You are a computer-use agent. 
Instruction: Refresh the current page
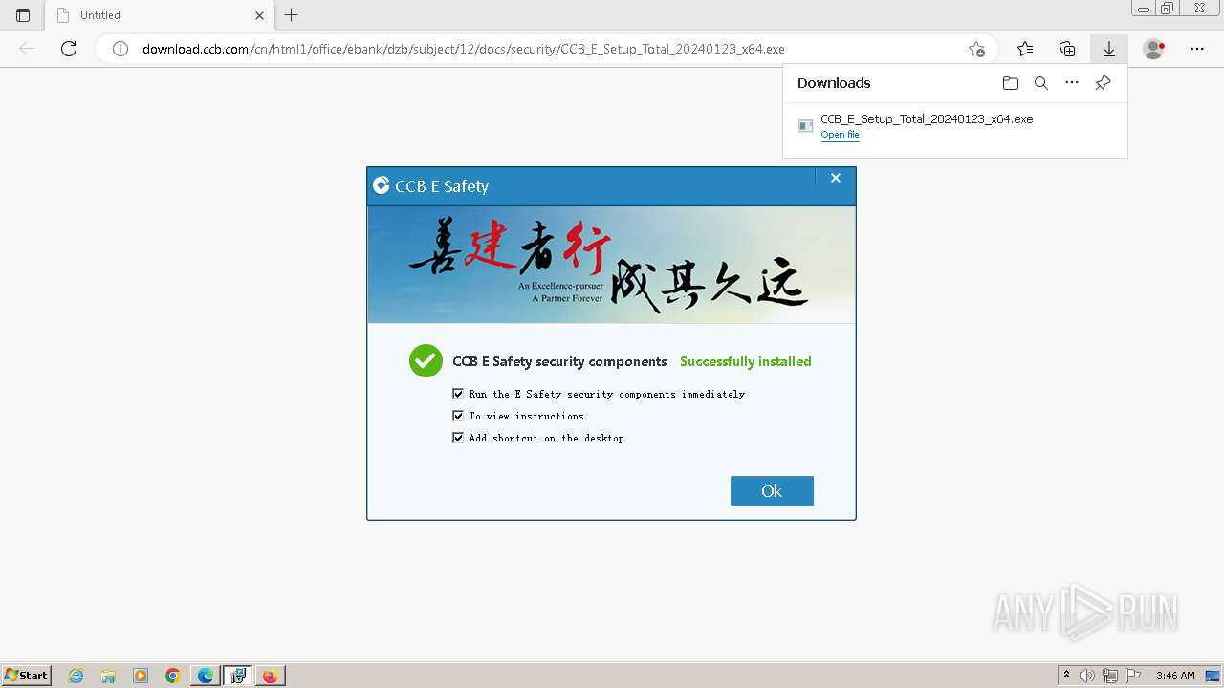tap(69, 49)
